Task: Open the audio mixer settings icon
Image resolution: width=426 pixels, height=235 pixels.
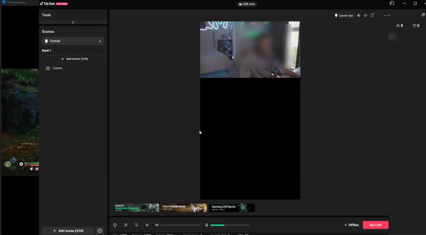Action: click(147, 225)
